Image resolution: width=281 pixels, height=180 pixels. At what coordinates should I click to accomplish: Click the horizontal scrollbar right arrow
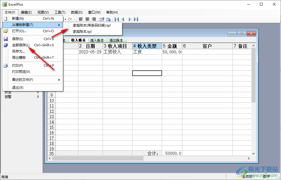[x=249, y=158]
